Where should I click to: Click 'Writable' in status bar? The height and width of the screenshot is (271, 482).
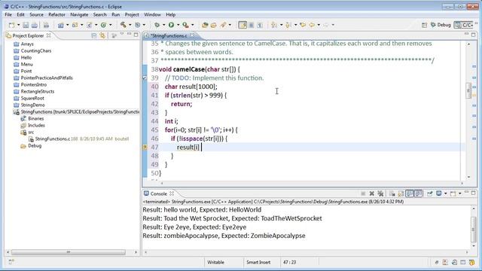pos(215,263)
